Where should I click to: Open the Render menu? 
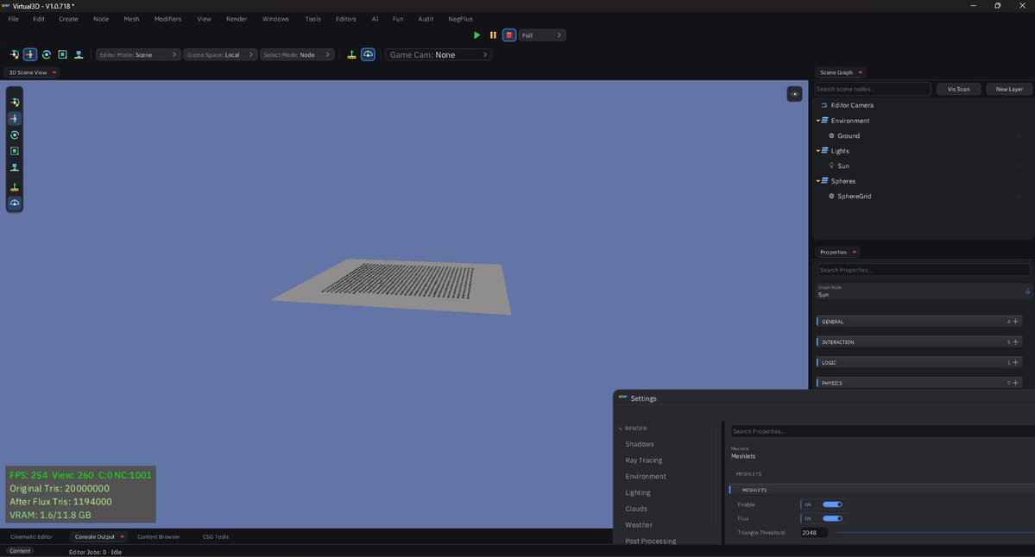237,19
